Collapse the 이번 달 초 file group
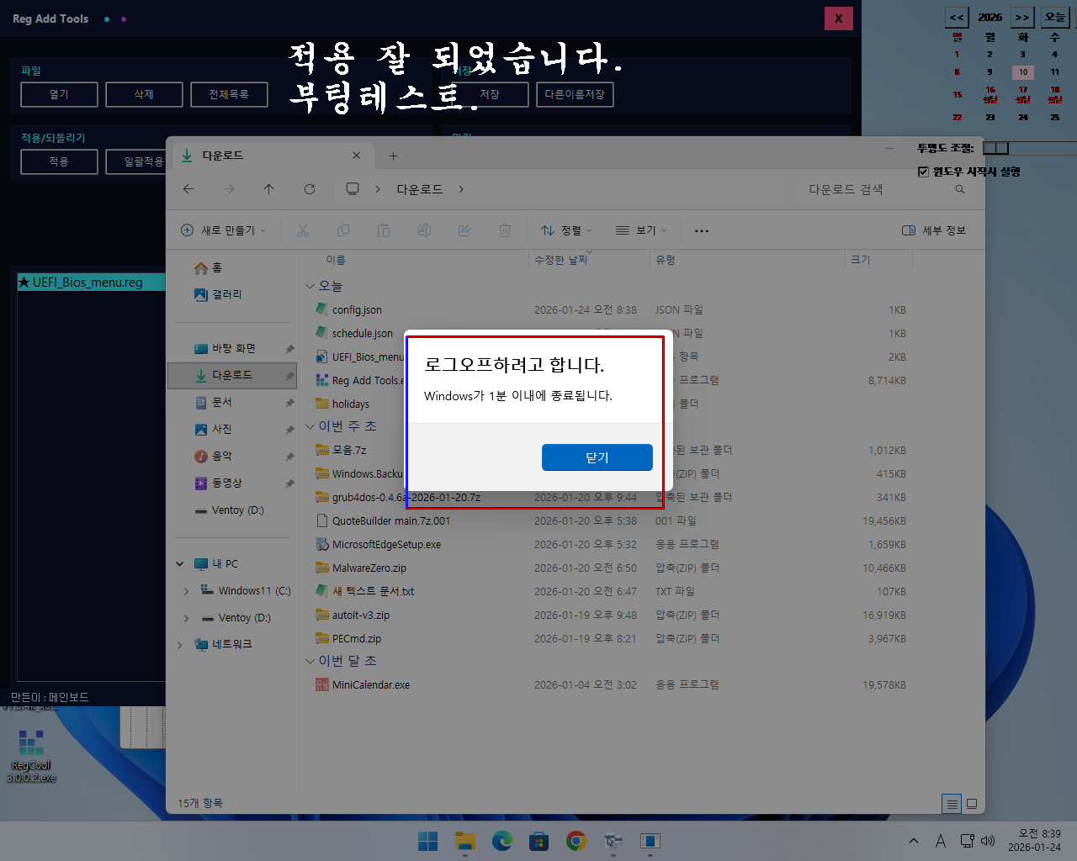The image size is (1077, 861). point(310,662)
